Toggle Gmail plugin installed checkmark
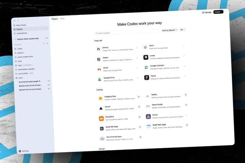 [x=137, y=68]
